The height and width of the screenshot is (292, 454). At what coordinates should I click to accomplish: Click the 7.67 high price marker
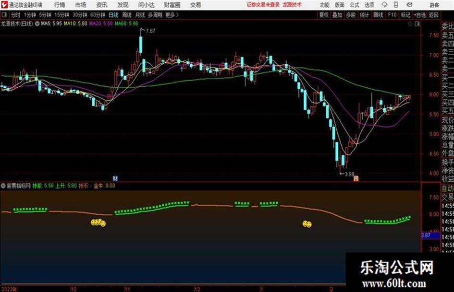click(150, 31)
